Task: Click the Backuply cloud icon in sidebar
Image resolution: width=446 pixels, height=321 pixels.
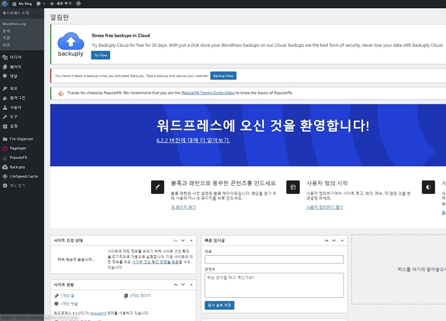Action: pyautogui.click(x=5, y=167)
